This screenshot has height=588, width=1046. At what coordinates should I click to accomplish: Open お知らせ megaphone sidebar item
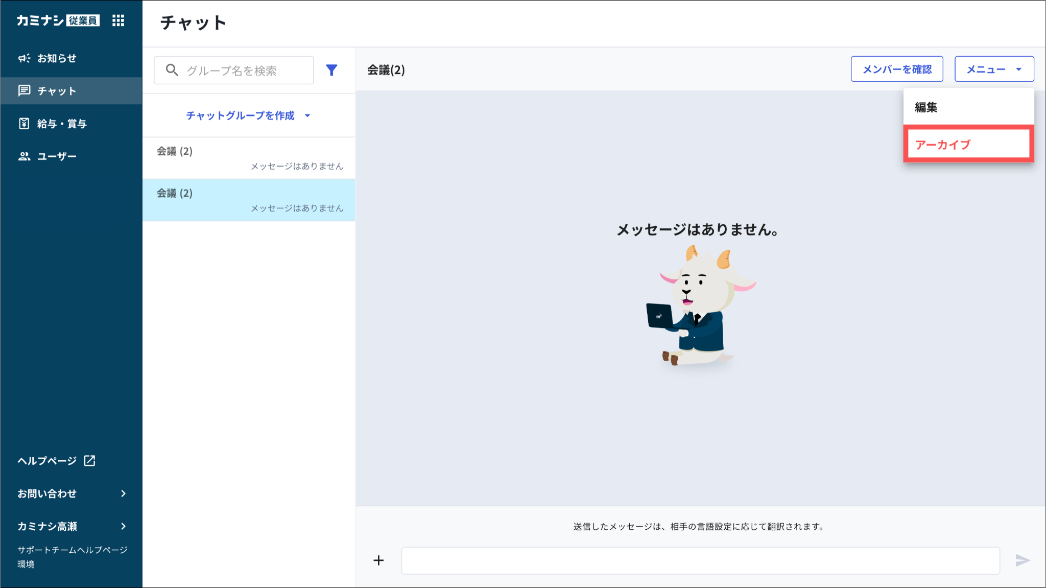tap(56, 58)
